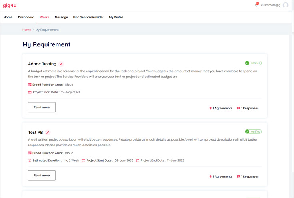View 1 Agreements for Test PB

tap(222, 176)
